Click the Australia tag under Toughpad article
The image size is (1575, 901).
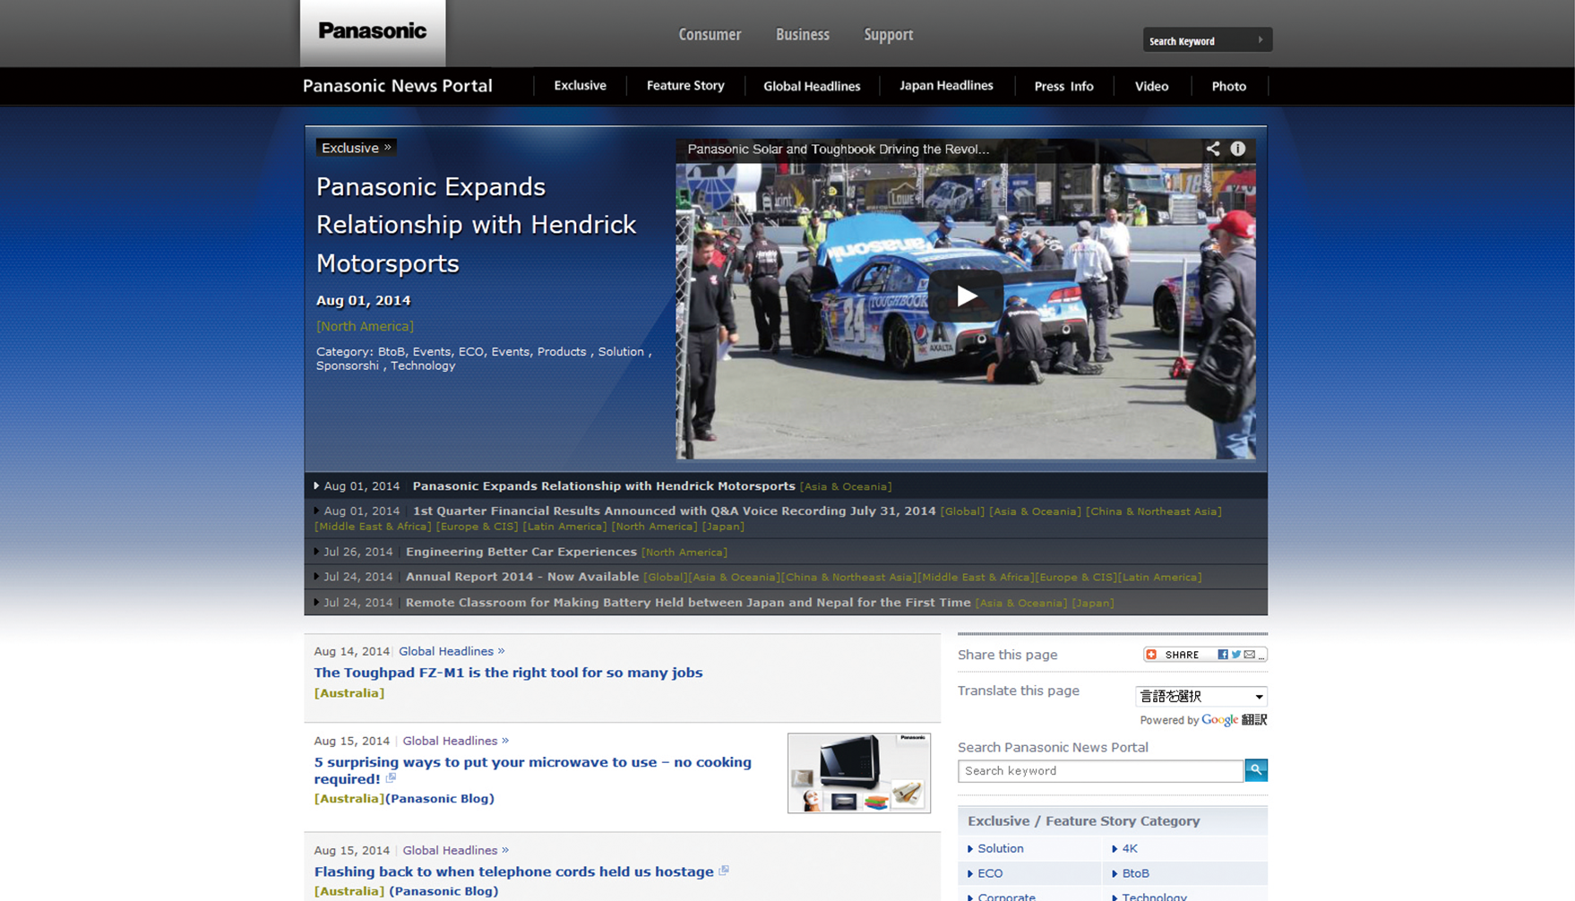coord(349,693)
